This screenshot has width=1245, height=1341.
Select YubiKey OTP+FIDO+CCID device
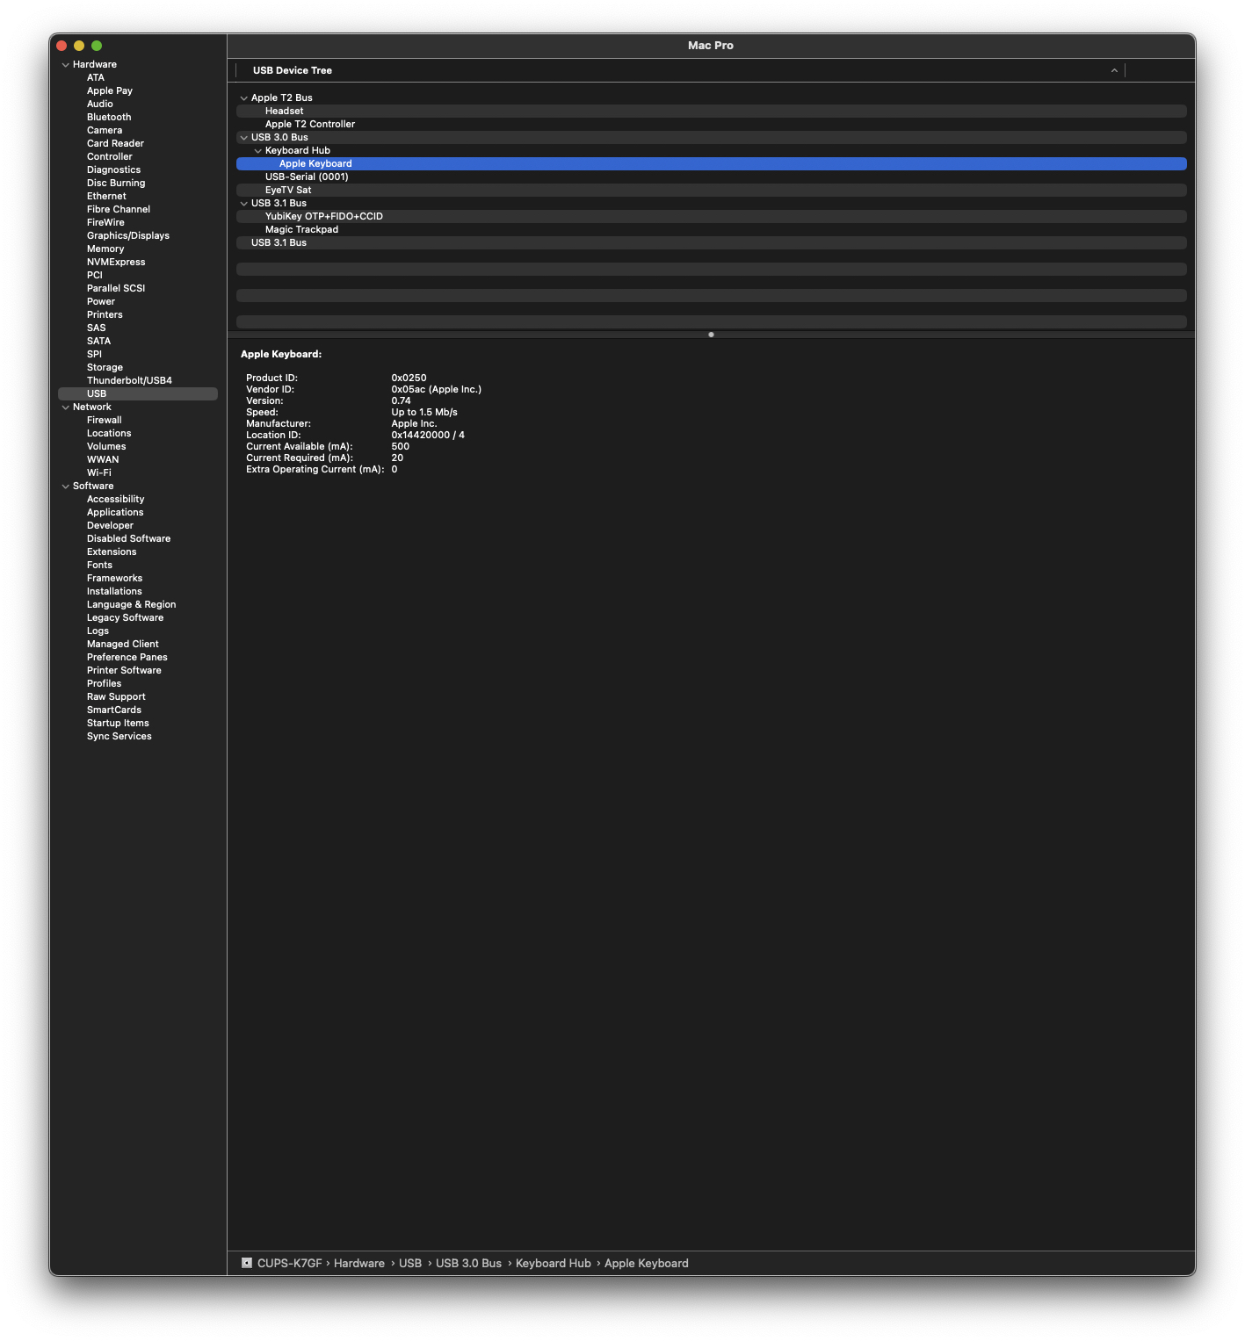pyautogui.click(x=711, y=217)
